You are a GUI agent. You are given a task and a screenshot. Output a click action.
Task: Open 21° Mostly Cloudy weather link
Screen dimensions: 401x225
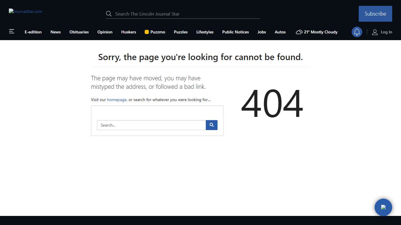pos(321,32)
